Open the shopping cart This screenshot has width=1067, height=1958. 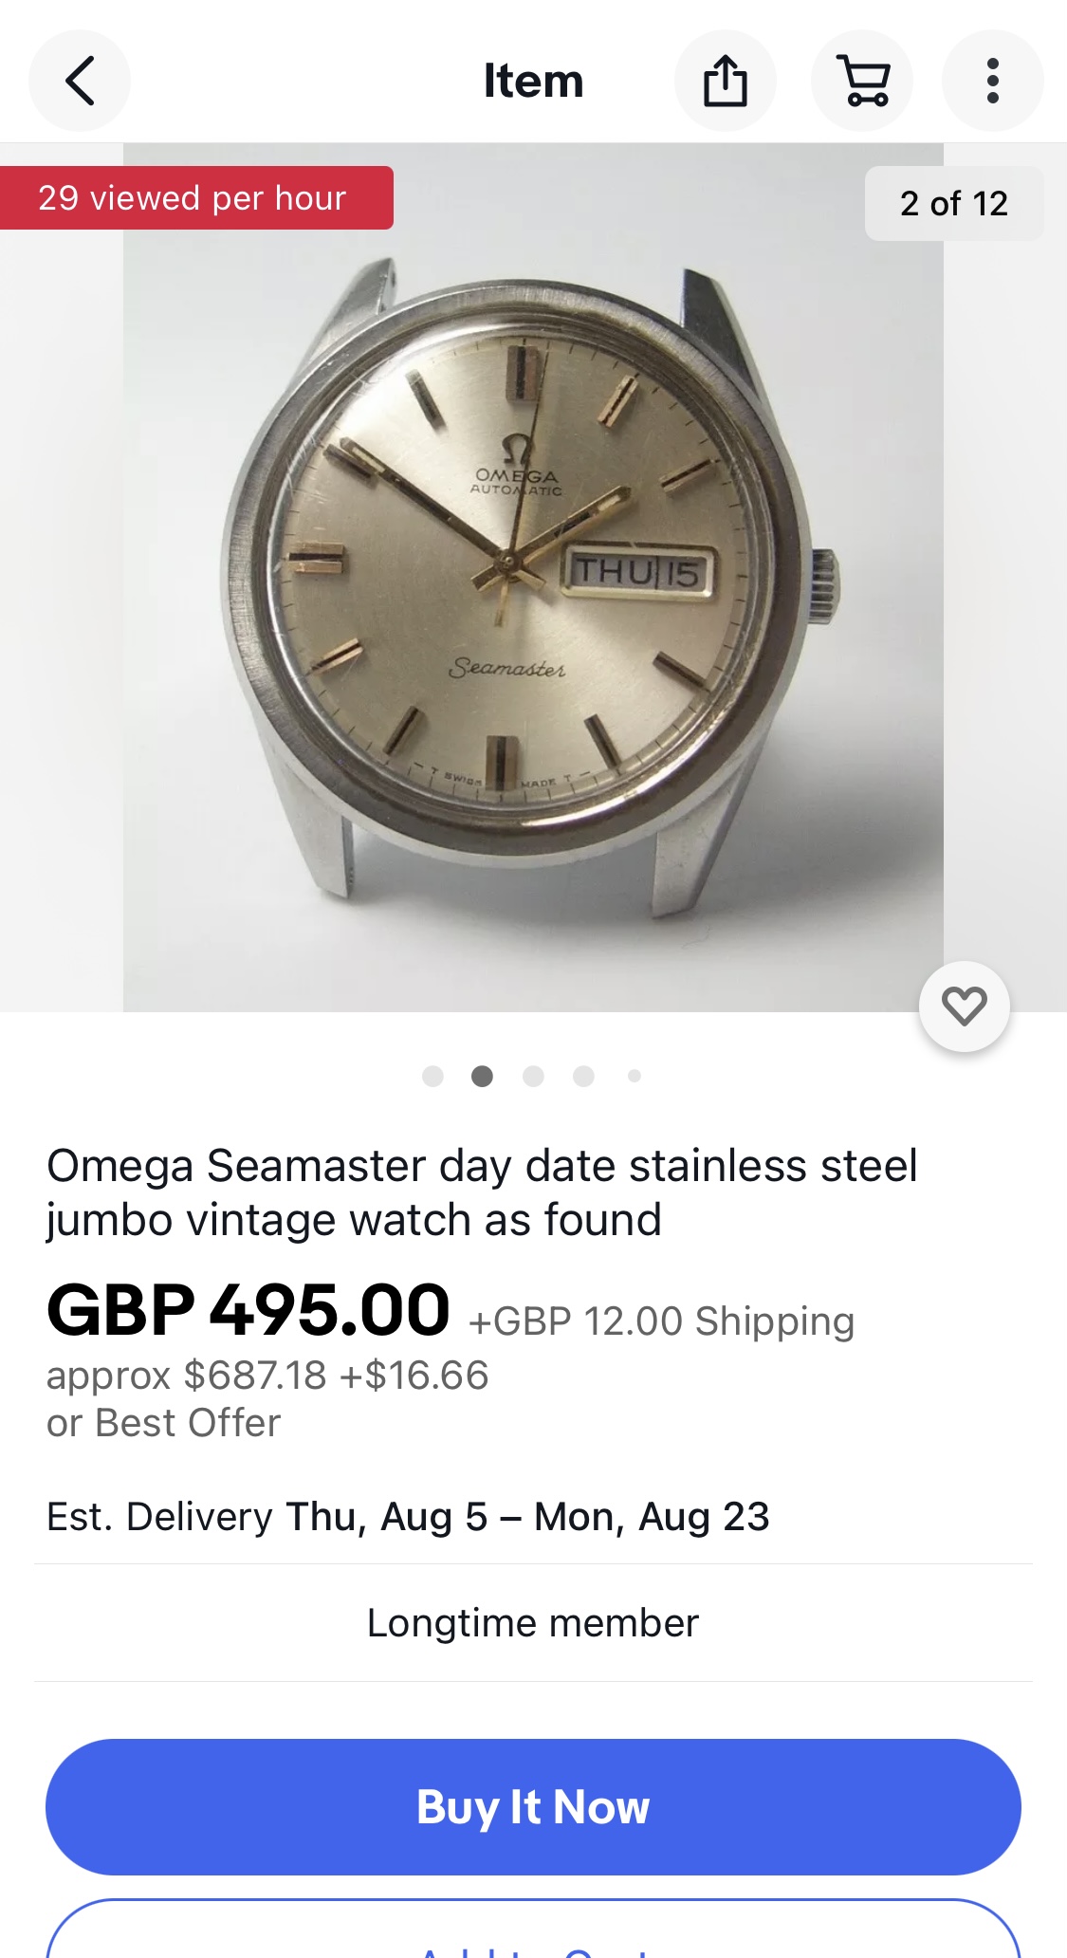click(862, 81)
